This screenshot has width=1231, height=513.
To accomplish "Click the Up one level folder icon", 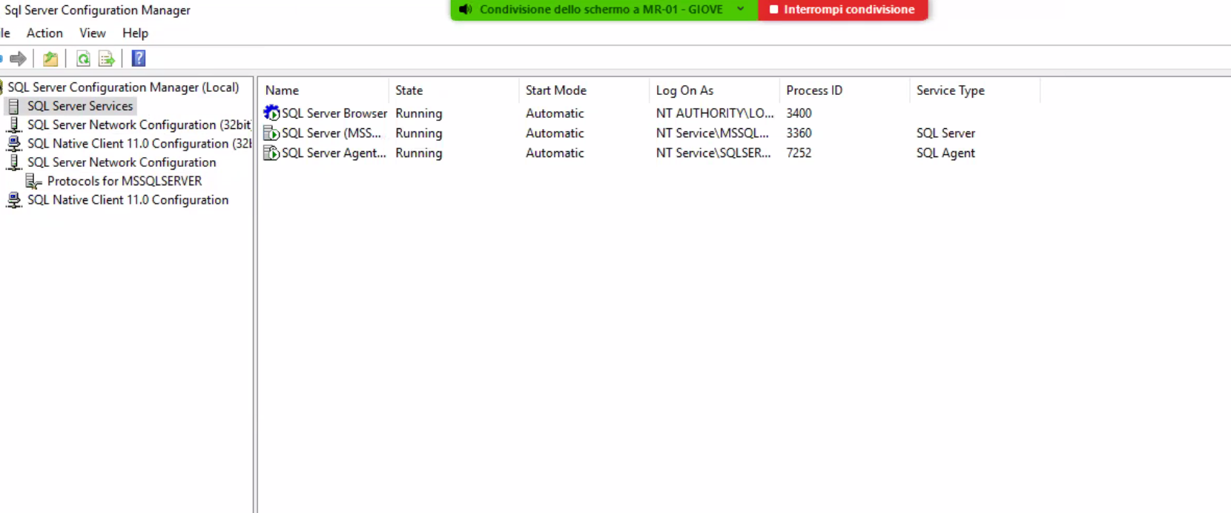I will pyautogui.click(x=50, y=59).
